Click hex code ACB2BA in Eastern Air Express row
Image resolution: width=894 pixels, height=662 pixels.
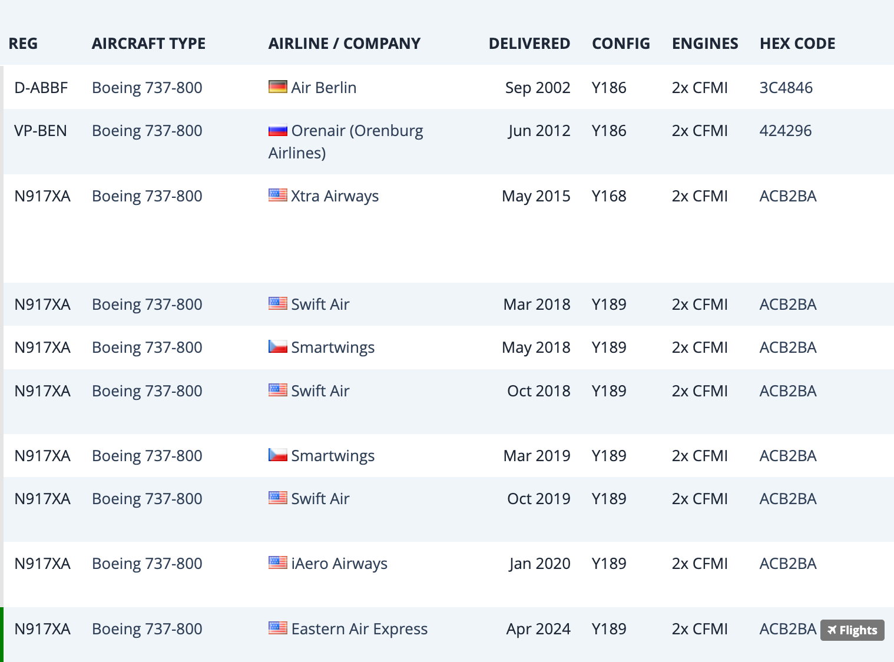[x=788, y=629]
